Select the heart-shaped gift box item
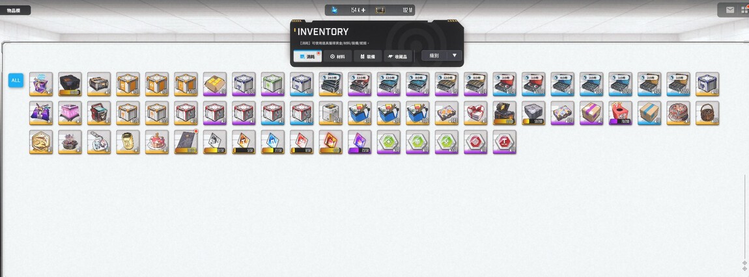The height and width of the screenshot is (277, 749). (475, 113)
